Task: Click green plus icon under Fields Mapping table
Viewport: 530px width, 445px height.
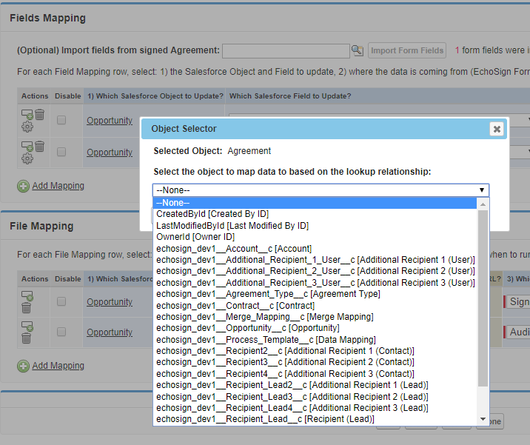Action: coord(23,186)
